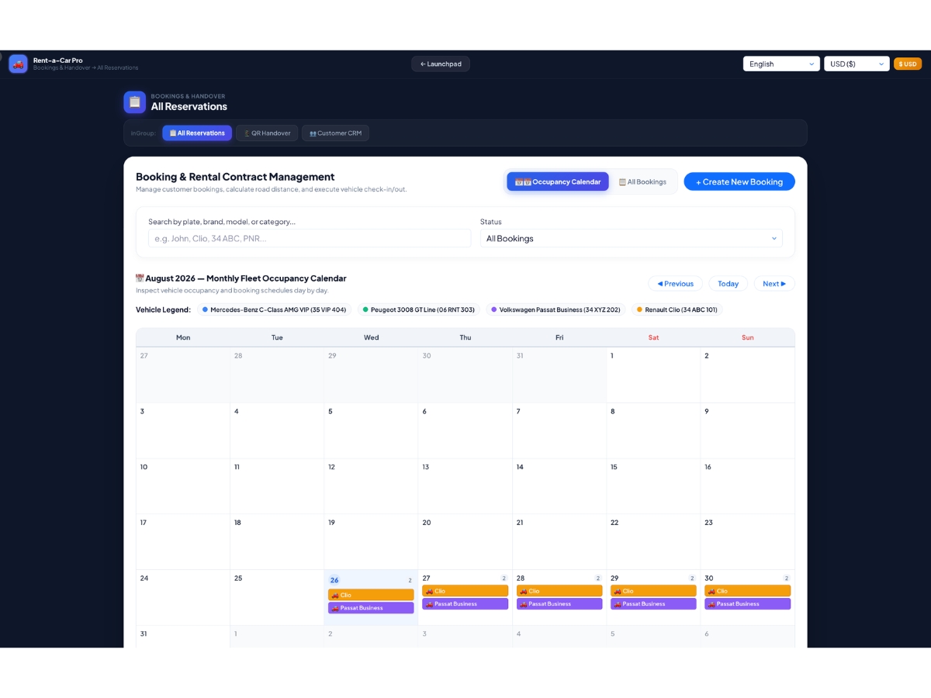Open the Clio booking on day 26
931x698 pixels.
[x=371, y=595]
